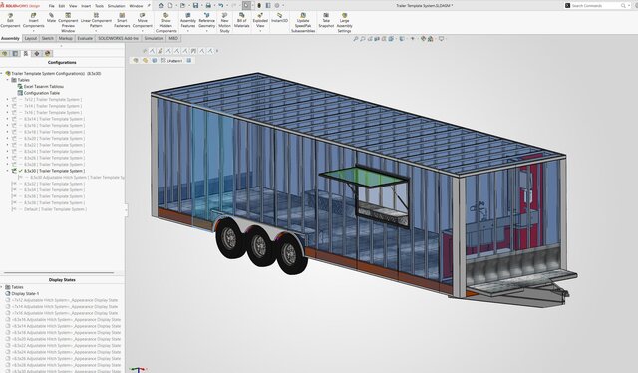Open the Exploded View dropdown arrow
638x373 pixels.
[x=260, y=31]
